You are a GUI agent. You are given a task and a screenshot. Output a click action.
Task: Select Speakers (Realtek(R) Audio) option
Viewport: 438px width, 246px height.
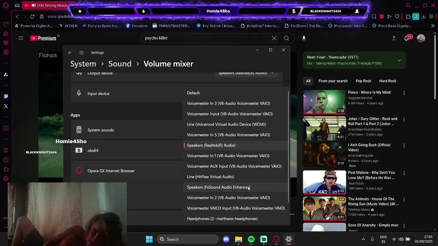tap(235, 146)
